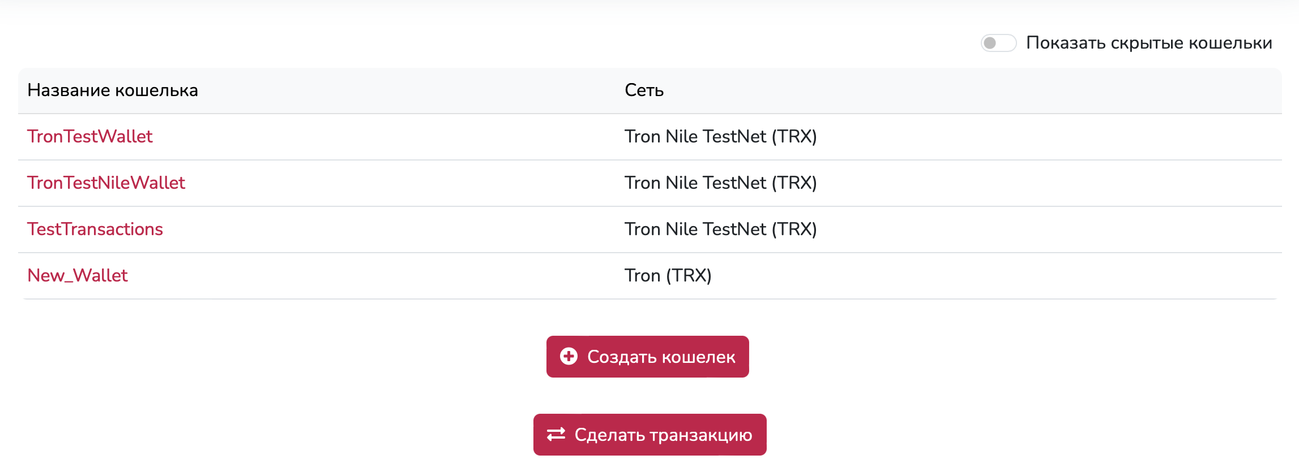Click the Tron (TRX) network cell
This screenshot has width=1299, height=468.
click(x=668, y=275)
